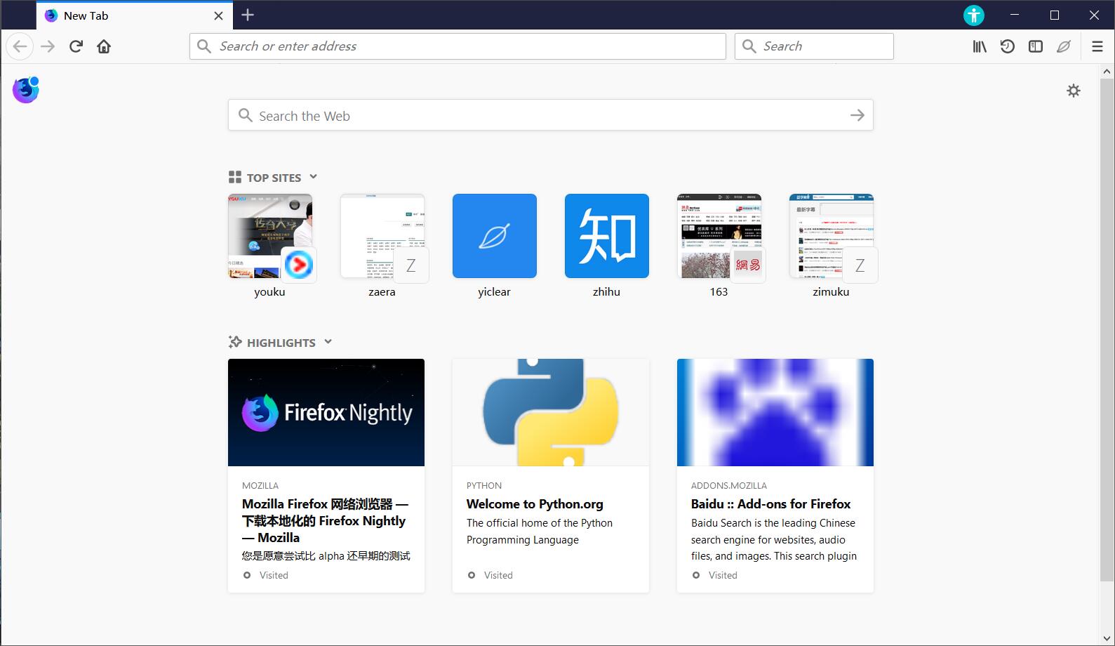Click the yiclear text label

[x=494, y=292]
